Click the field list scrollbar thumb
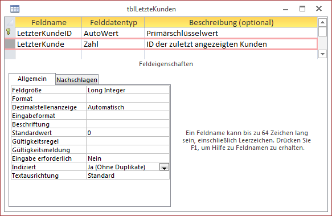Screen dimensions: 332x216 tap(322, 32)
